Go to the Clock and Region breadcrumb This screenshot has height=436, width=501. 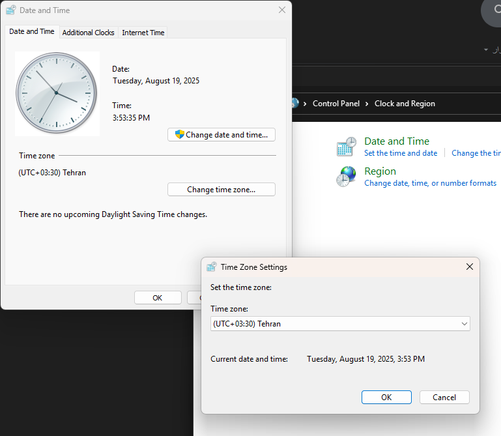[405, 104]
